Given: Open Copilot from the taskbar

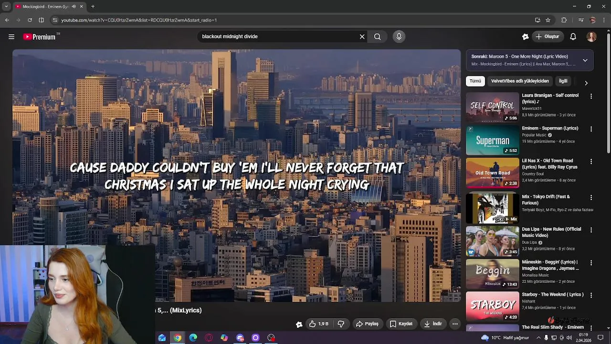Looking at the screenshot, I should [224, 338].
